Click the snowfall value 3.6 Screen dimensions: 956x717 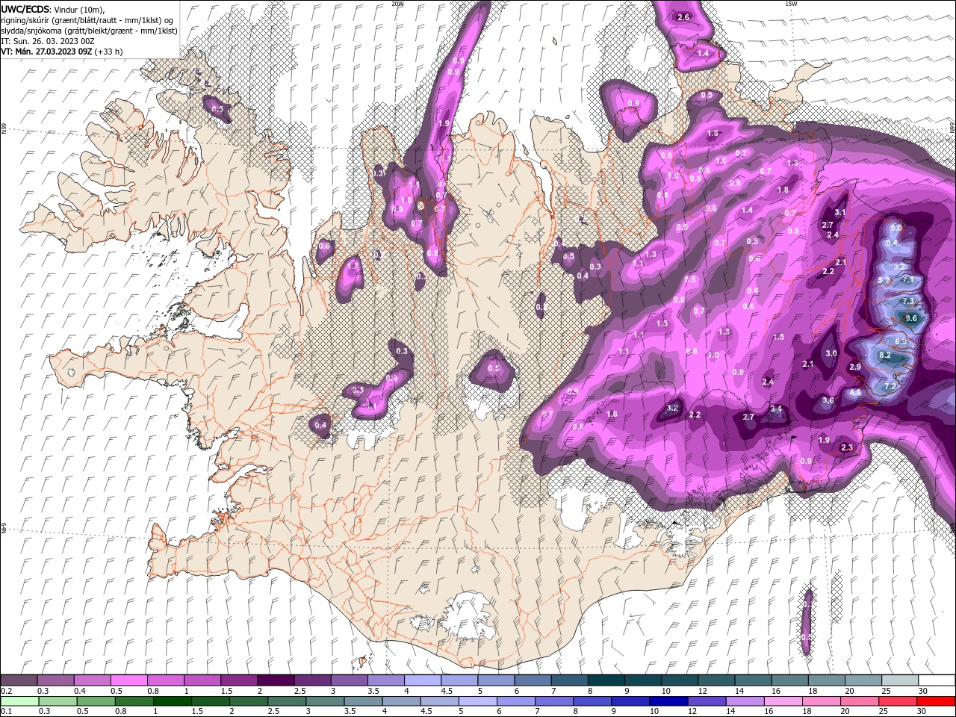(x=828, y=401)
